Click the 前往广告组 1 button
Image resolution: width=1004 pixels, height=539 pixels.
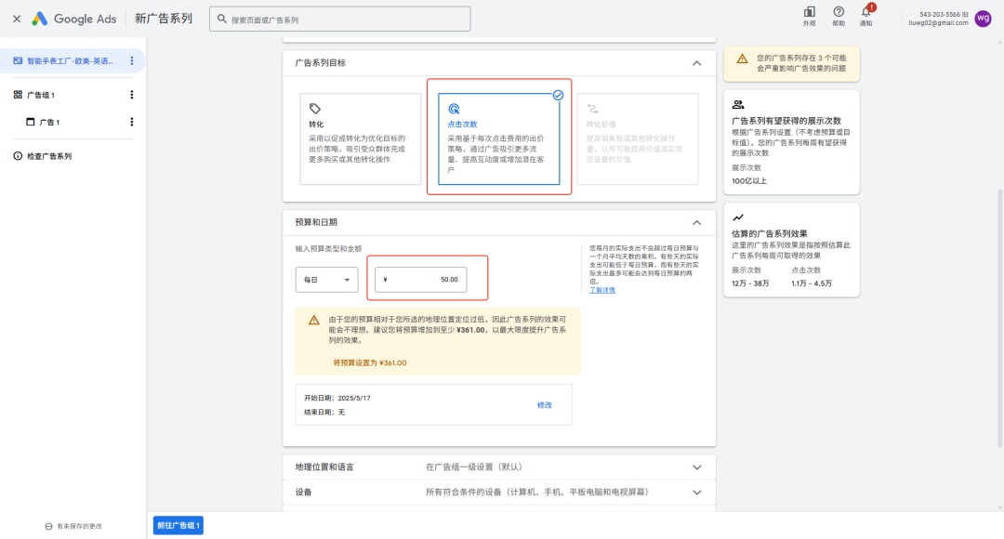click(178, 526)
